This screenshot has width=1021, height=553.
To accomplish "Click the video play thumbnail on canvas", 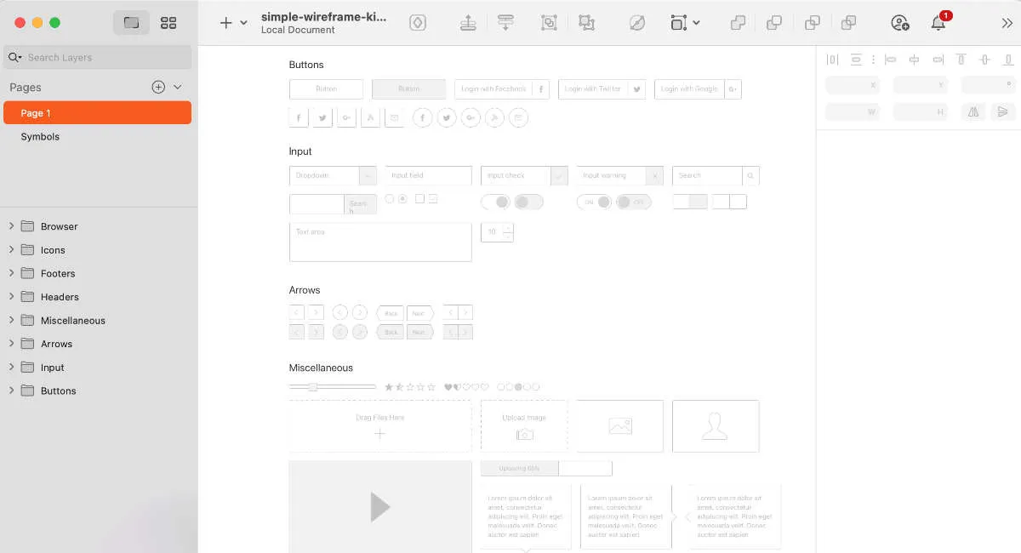I will pos(380,507).
